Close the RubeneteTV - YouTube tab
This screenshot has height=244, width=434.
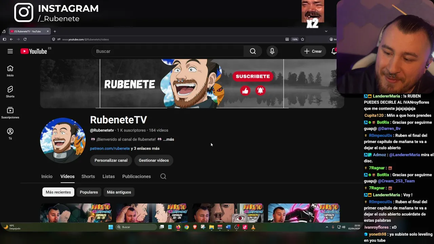(x=48, y=31)
